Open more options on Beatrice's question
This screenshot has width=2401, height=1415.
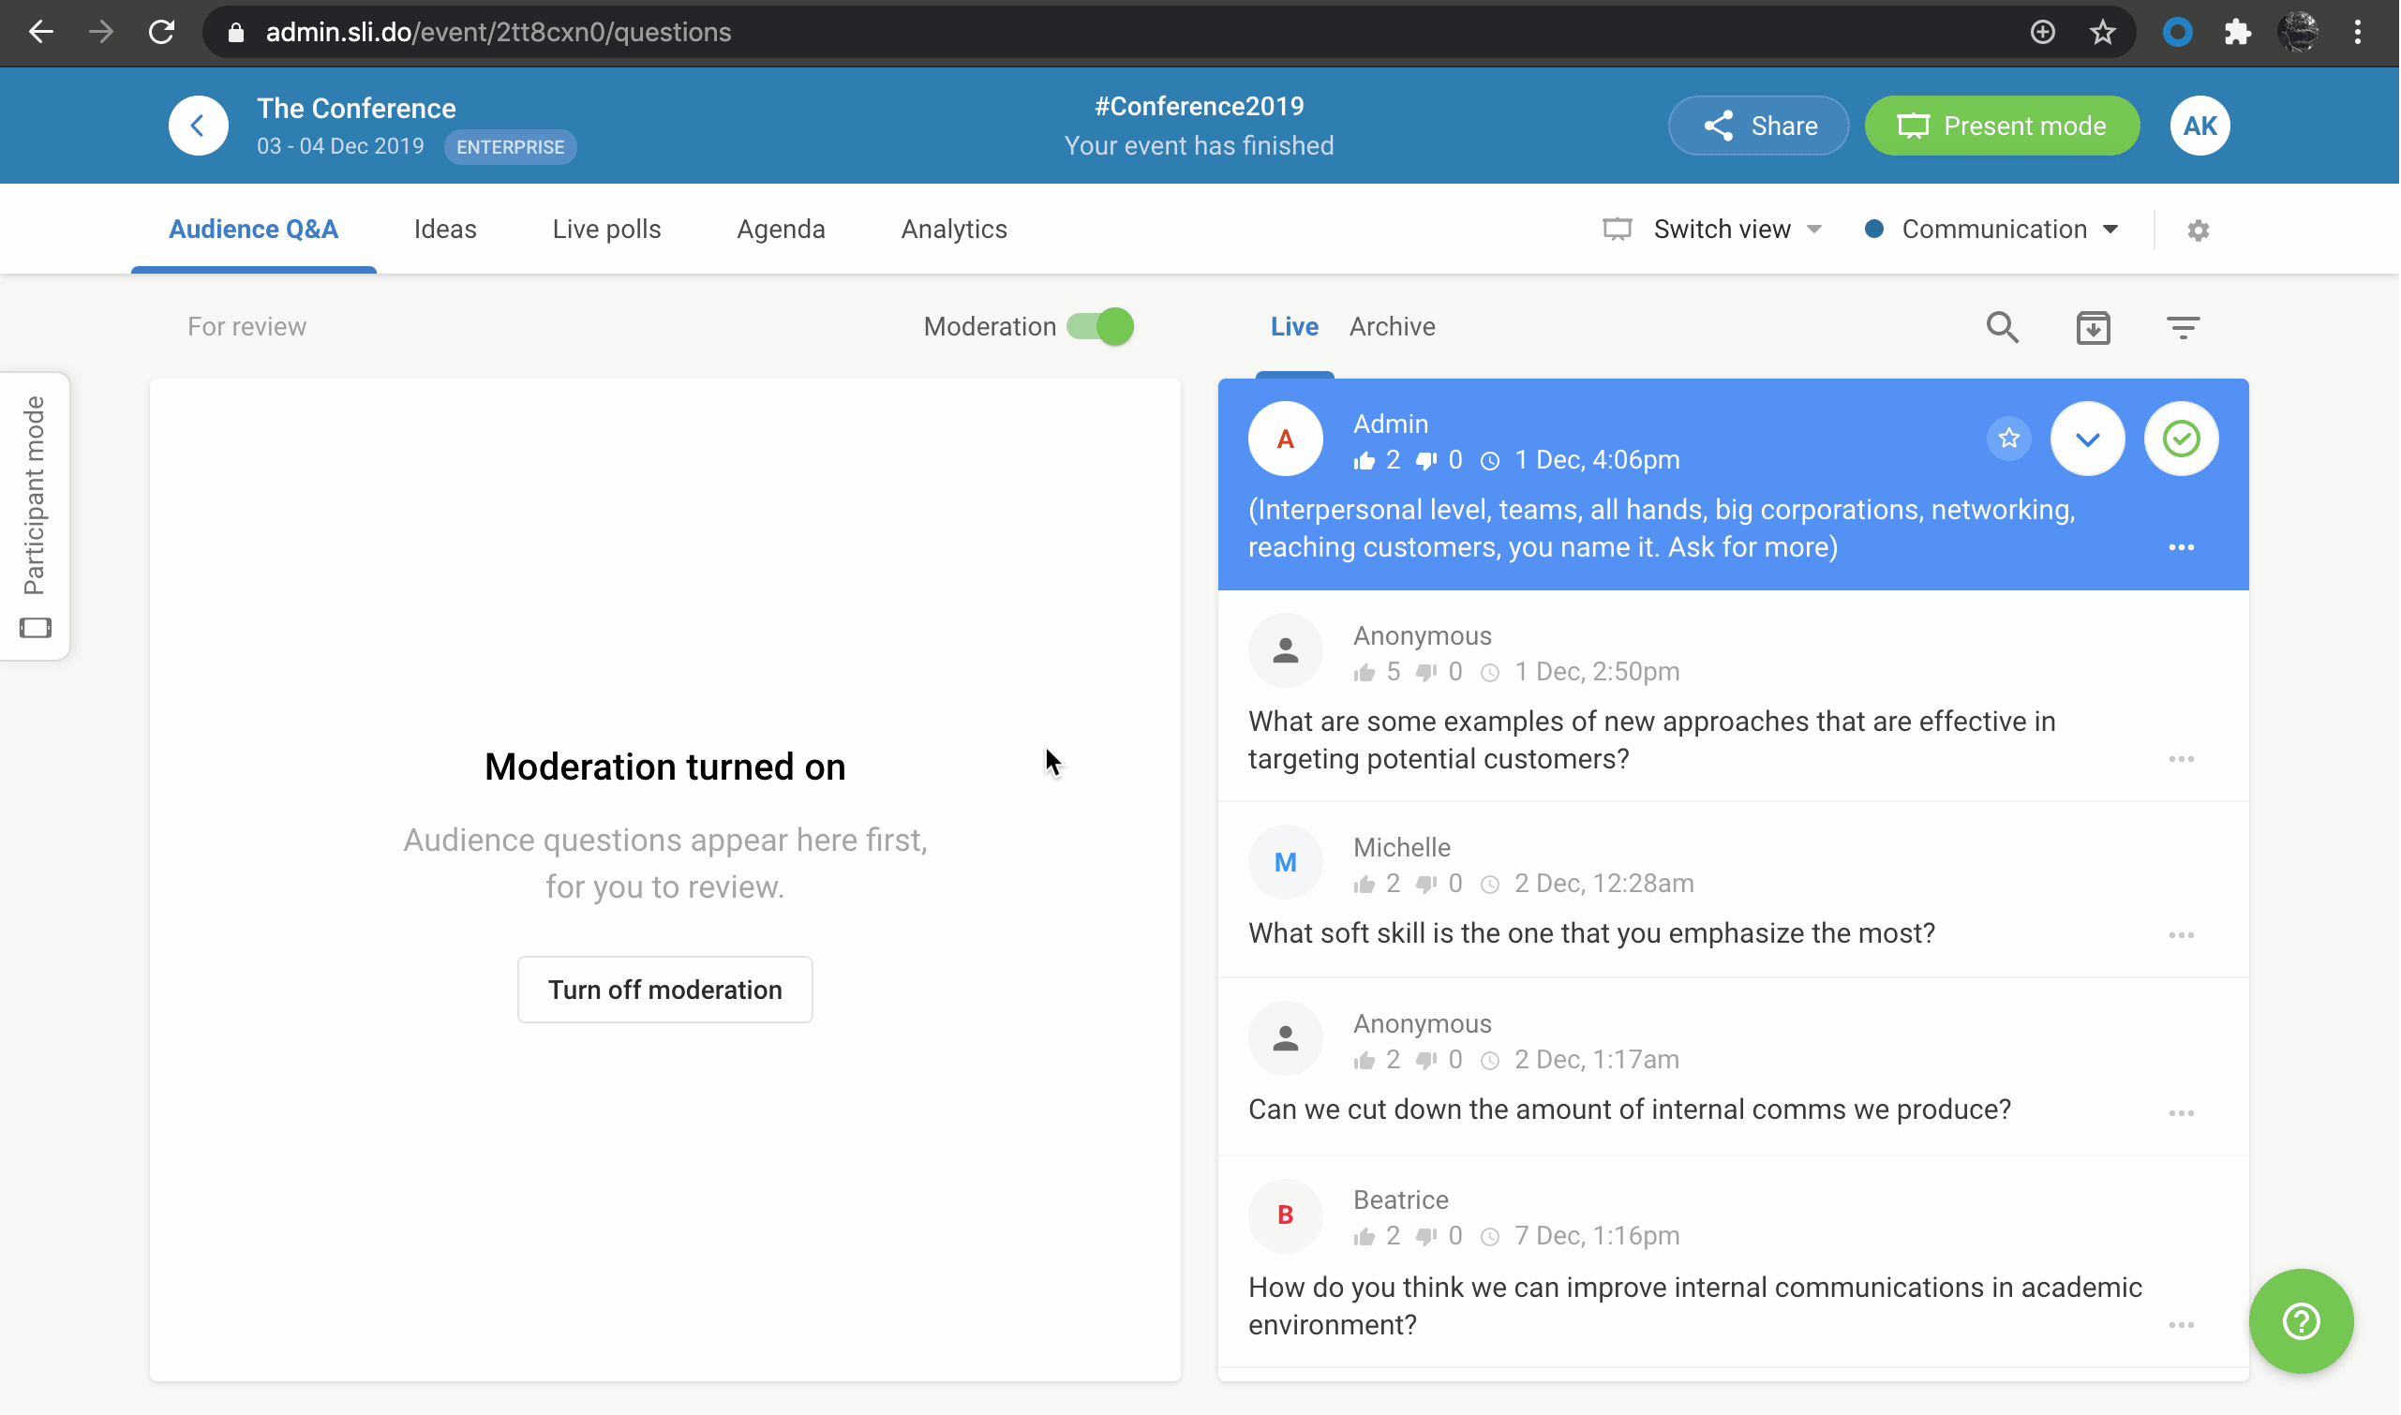2181,1325
